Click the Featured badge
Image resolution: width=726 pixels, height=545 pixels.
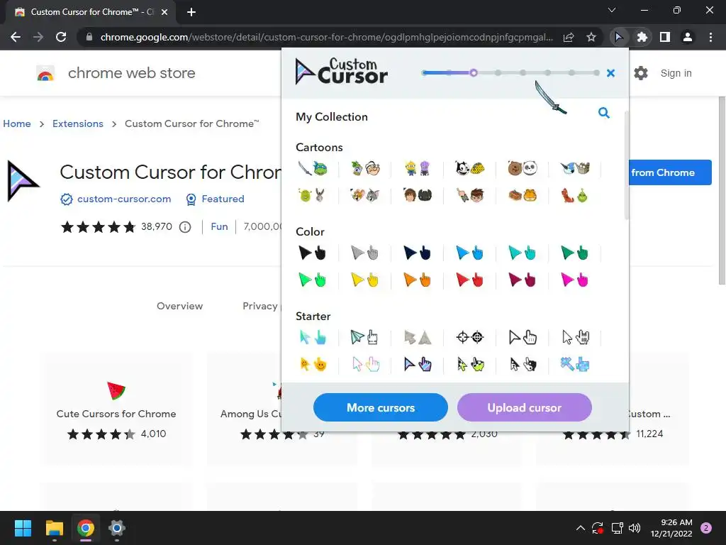[223, 199]
